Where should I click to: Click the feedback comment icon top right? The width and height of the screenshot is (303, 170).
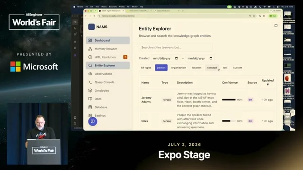[276, 25]
